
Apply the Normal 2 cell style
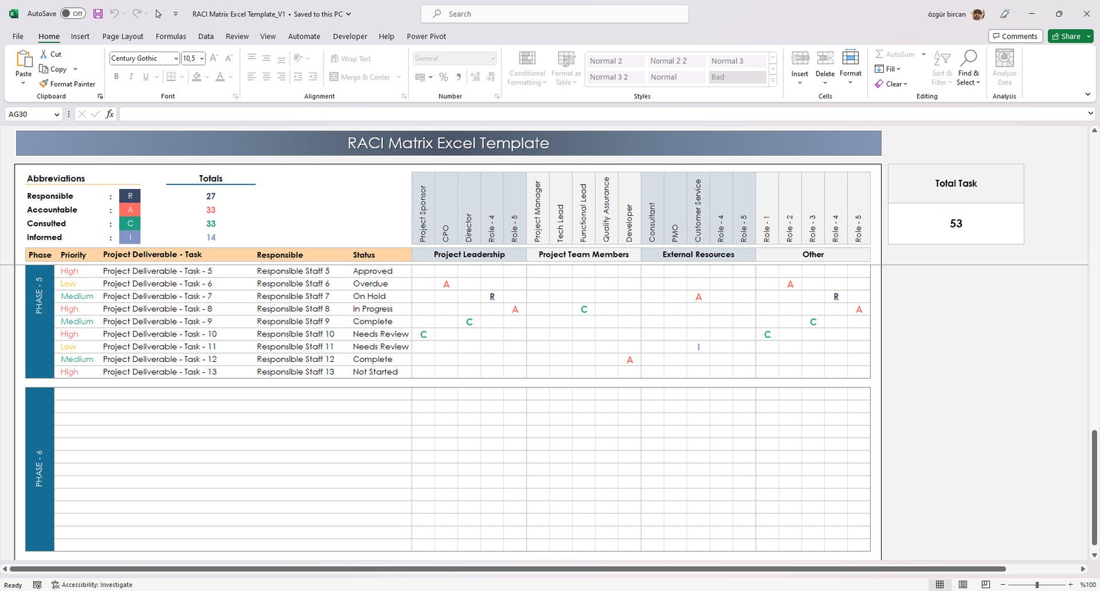point(615,61)
